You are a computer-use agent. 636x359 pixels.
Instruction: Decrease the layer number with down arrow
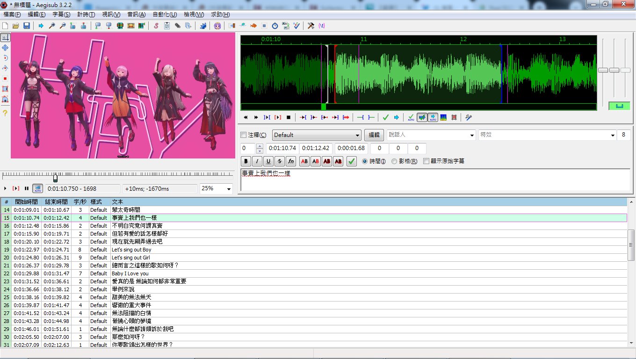click(260, 151)
